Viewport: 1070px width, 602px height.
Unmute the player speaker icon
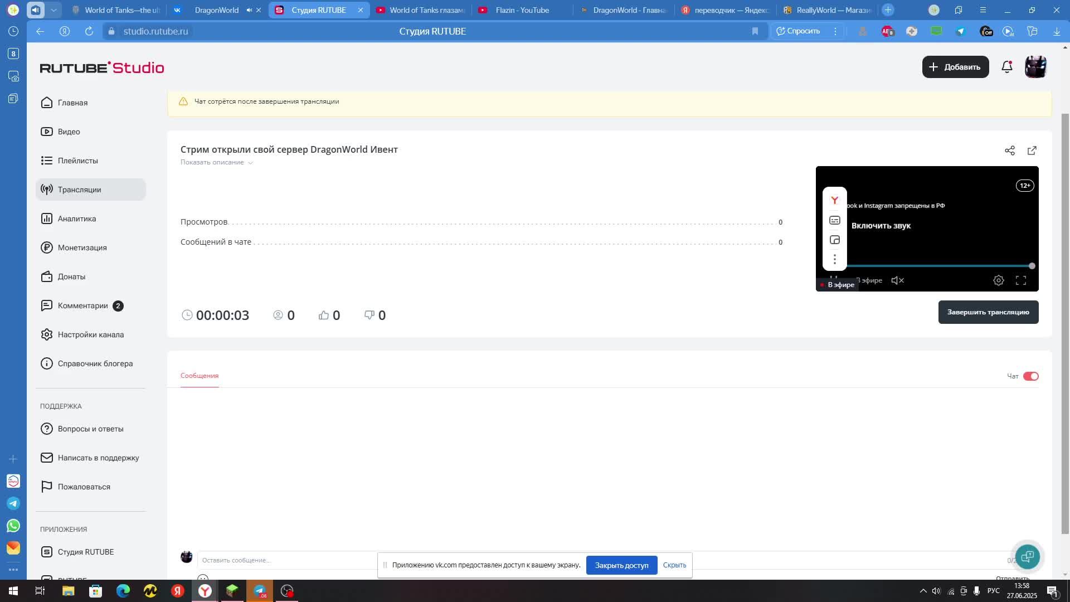click(x=897, y=280)
